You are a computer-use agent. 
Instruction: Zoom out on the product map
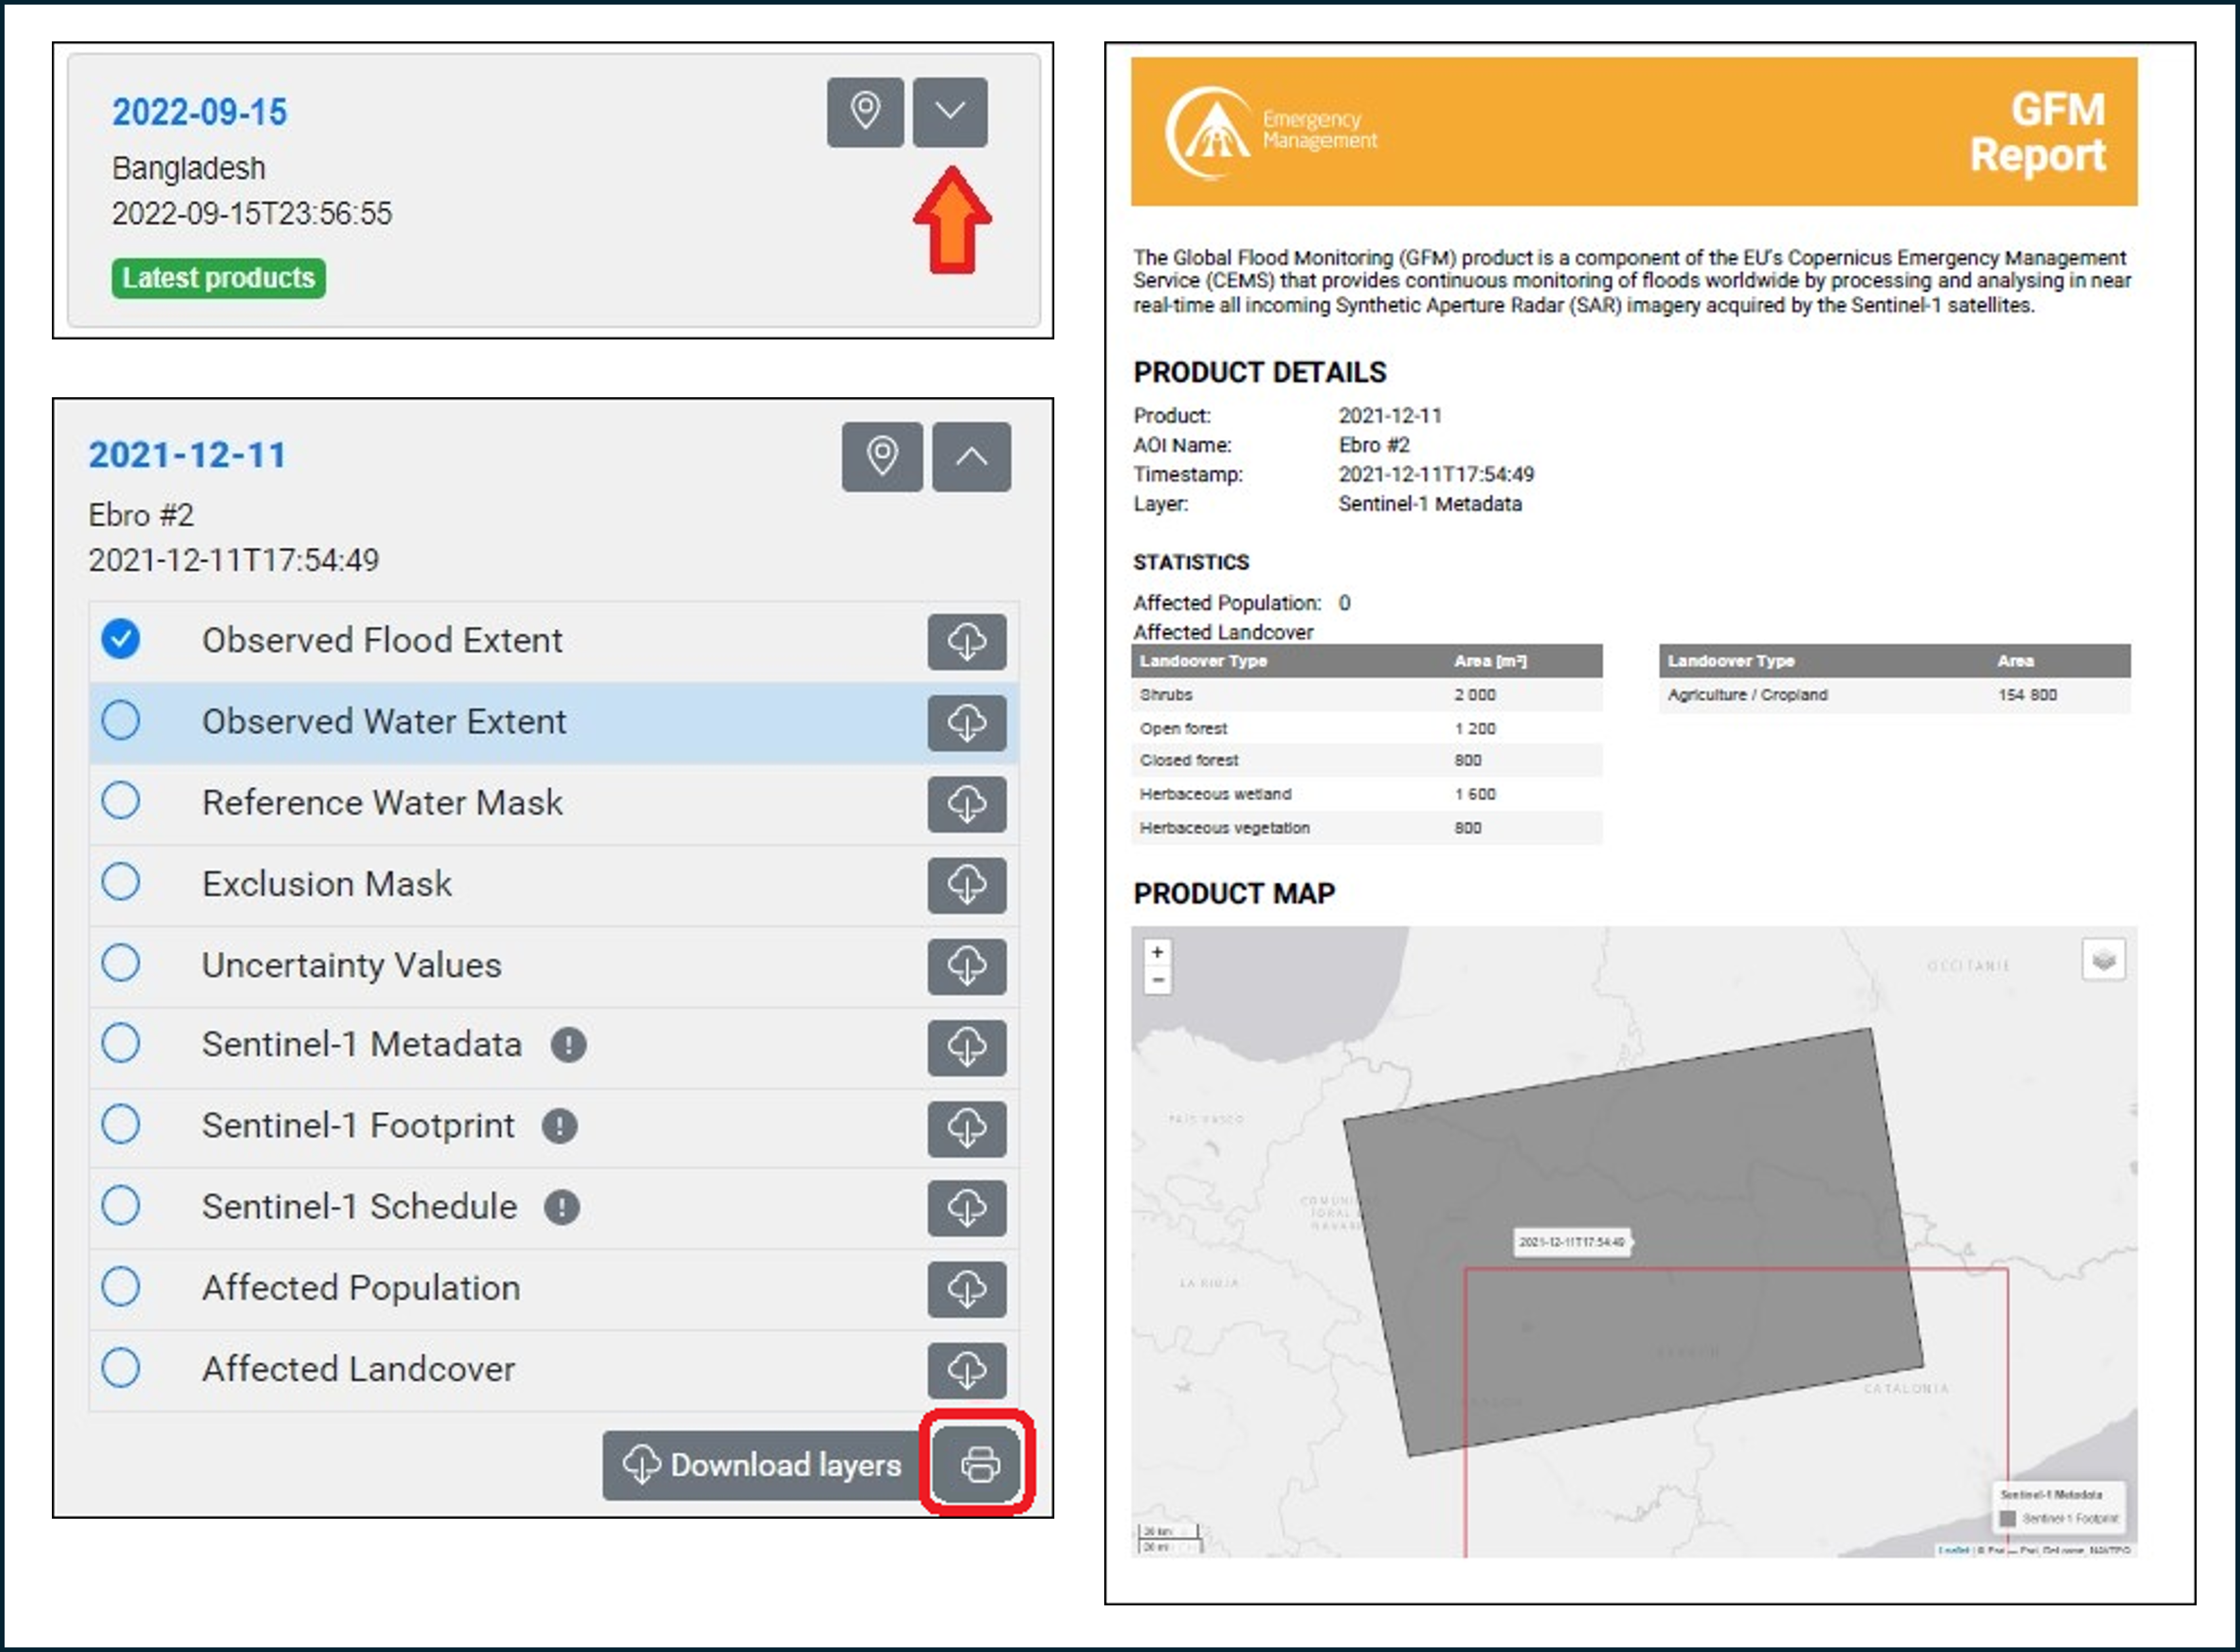coord(1157,980)
